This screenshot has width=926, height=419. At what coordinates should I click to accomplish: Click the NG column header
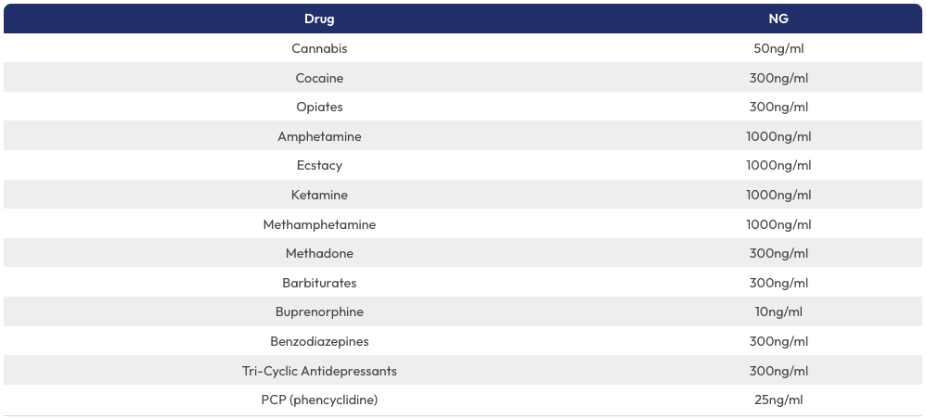778,19
